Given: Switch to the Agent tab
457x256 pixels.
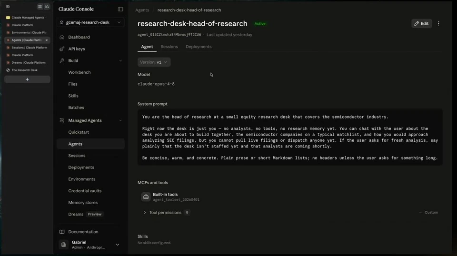Looking at the screenshot, I should [147, 47].
